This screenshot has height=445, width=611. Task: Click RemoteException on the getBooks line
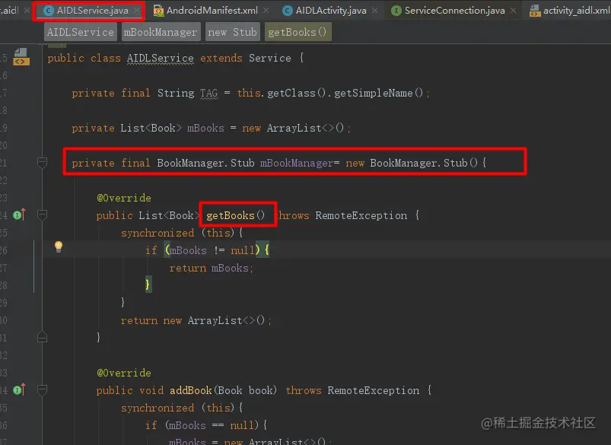pos(361,215)
